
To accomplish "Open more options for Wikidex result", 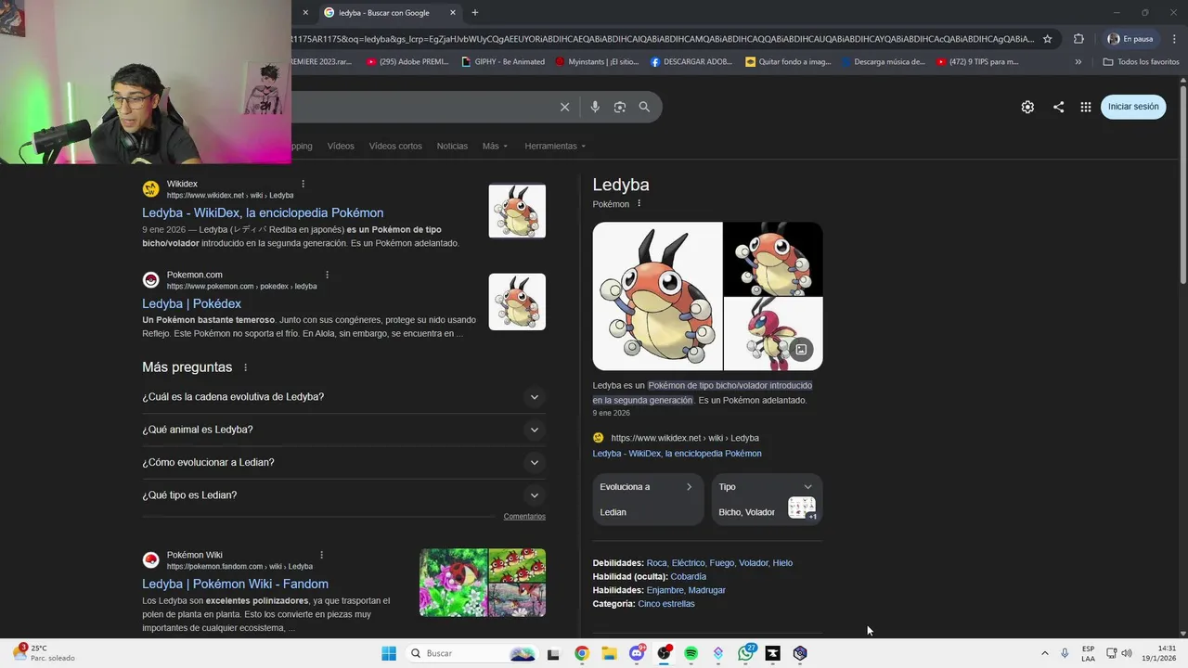I will pyautogui.click(x=303, y=184).
